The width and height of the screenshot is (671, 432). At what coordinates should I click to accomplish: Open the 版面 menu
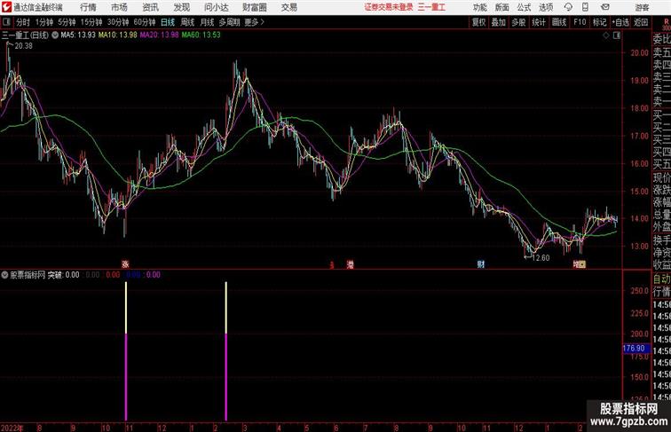(502, 7)
